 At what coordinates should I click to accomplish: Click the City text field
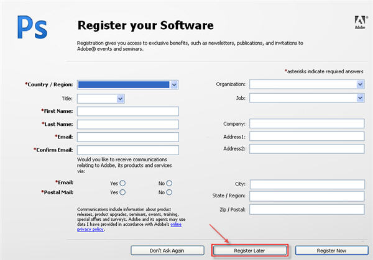coord(307,184)
